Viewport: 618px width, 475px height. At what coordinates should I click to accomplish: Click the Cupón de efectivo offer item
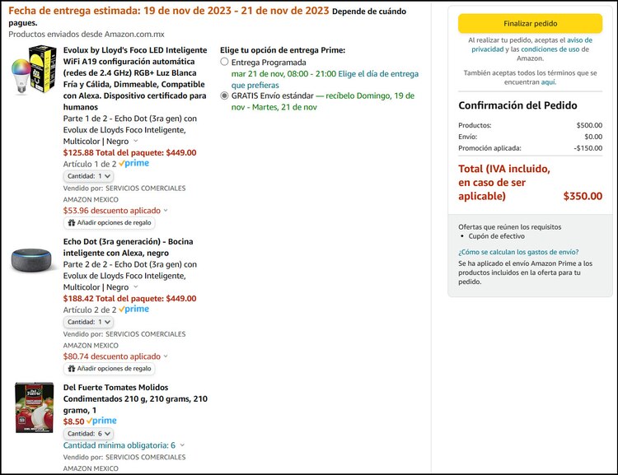tap(496, 236)
